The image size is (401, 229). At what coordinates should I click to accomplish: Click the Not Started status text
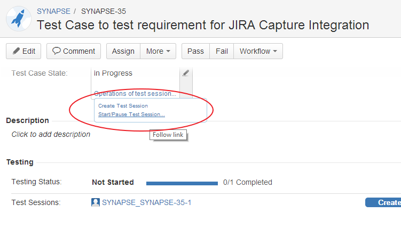pos(113,182)
